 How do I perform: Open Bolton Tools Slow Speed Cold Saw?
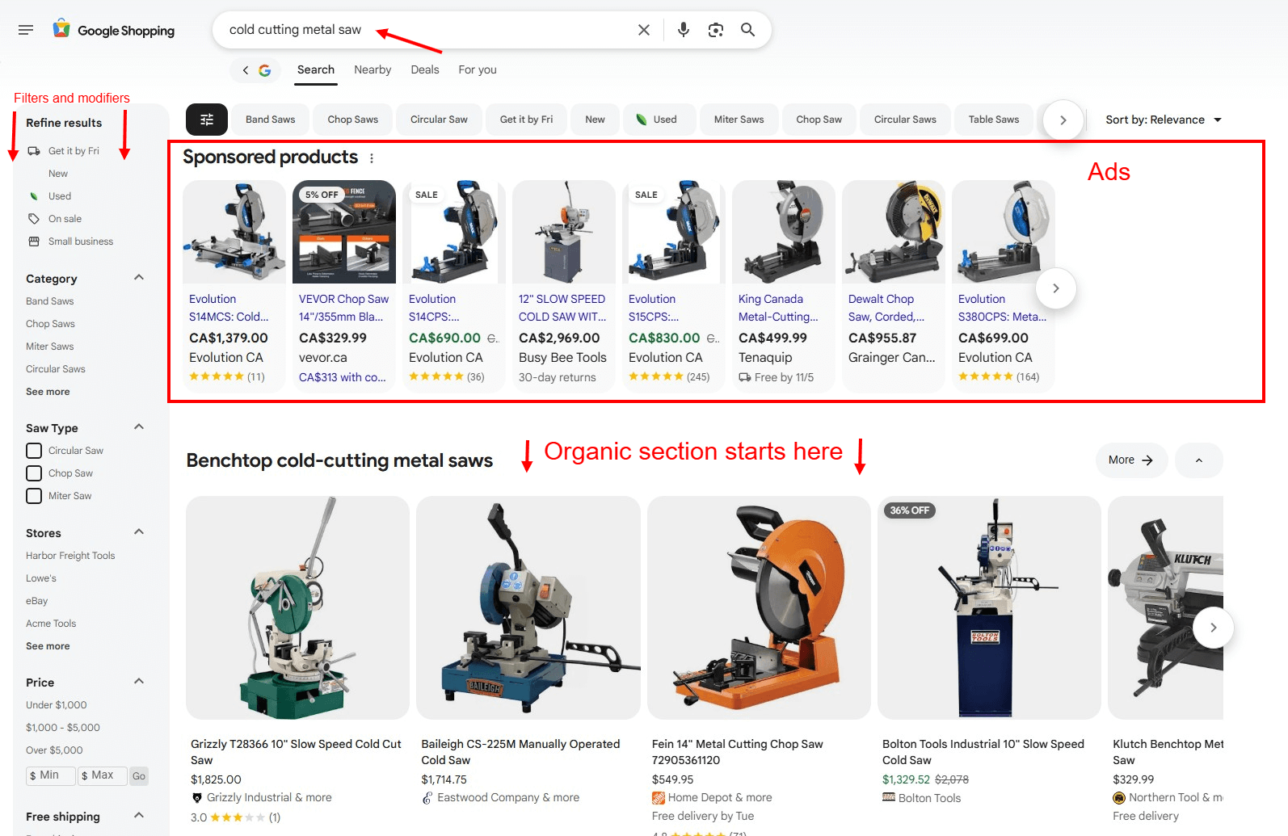tap(983, 752)
